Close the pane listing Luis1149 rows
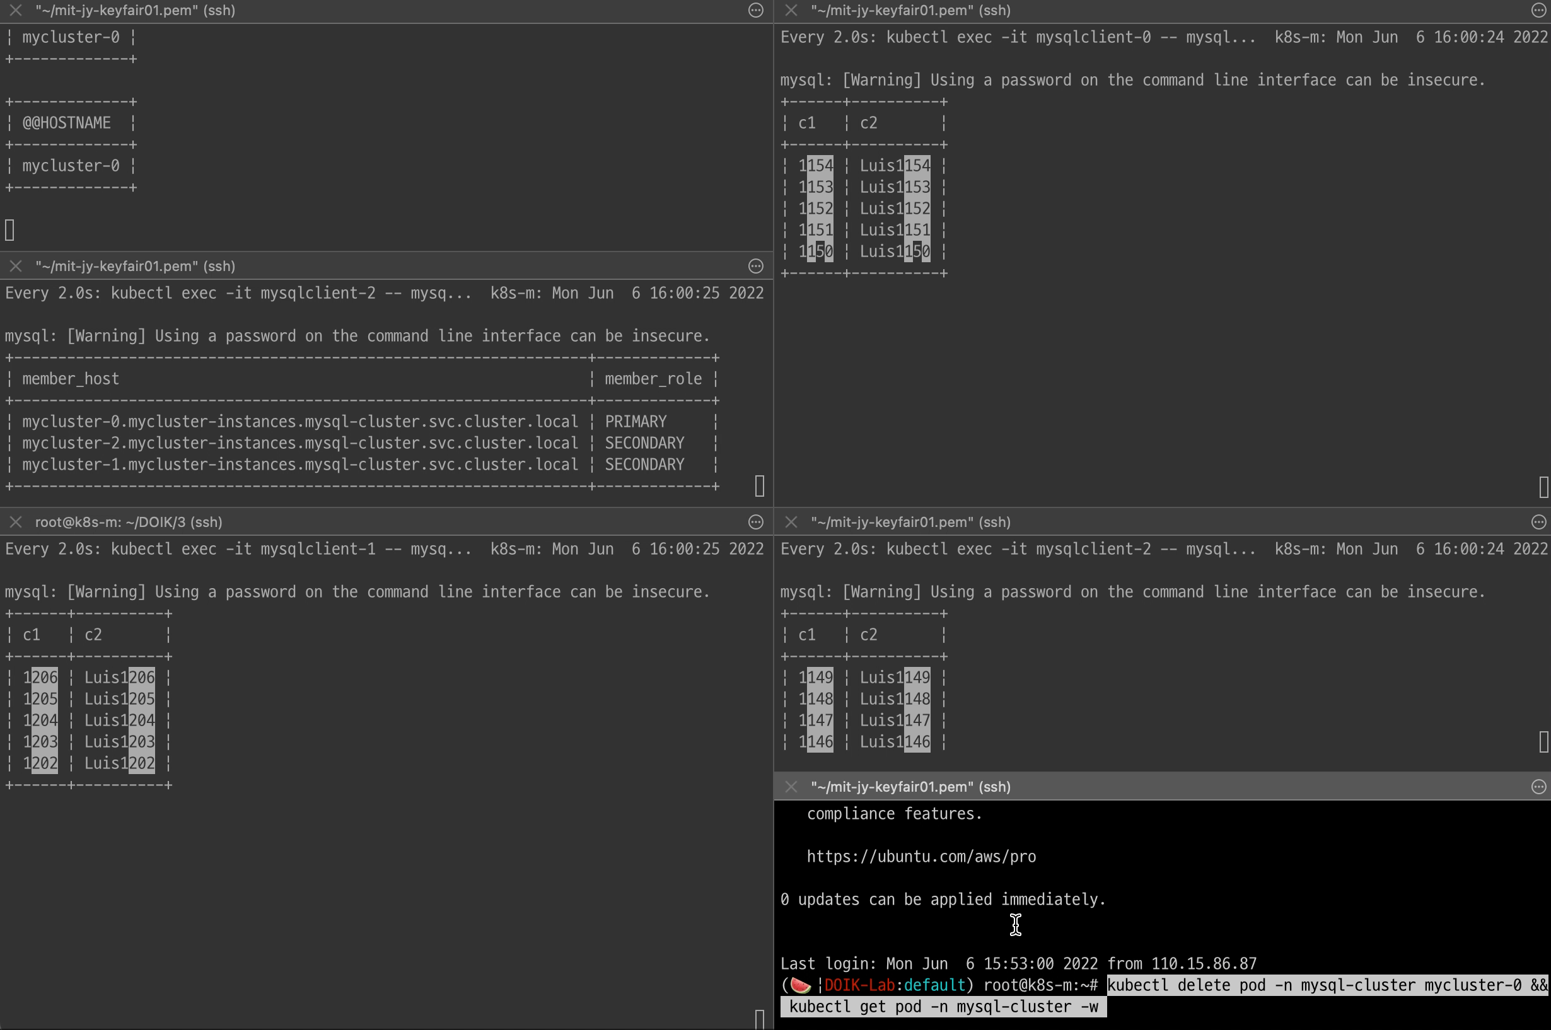Viewport: 1551px width, 1030px height. 791,522
